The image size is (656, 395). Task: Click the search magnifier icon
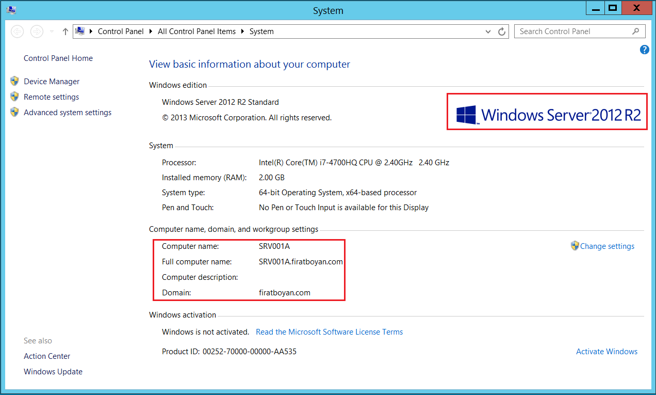point(636,31)
